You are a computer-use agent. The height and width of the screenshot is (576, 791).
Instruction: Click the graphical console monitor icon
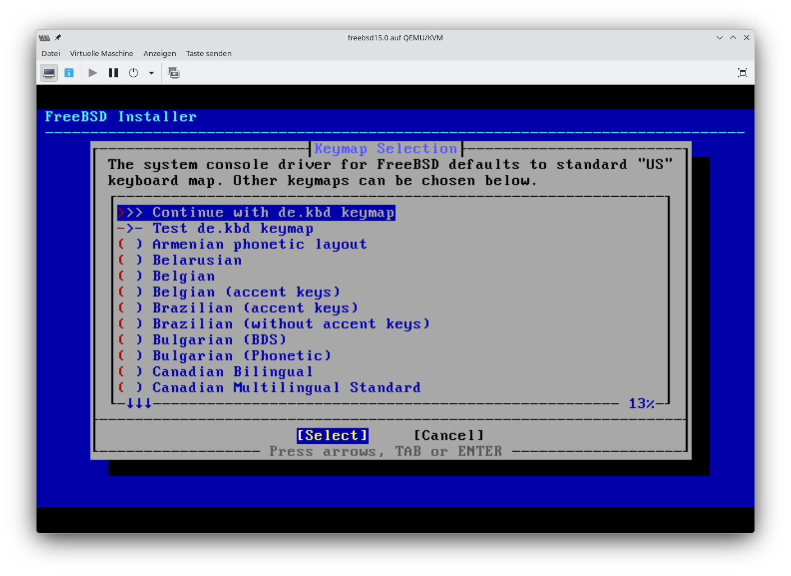49,73
